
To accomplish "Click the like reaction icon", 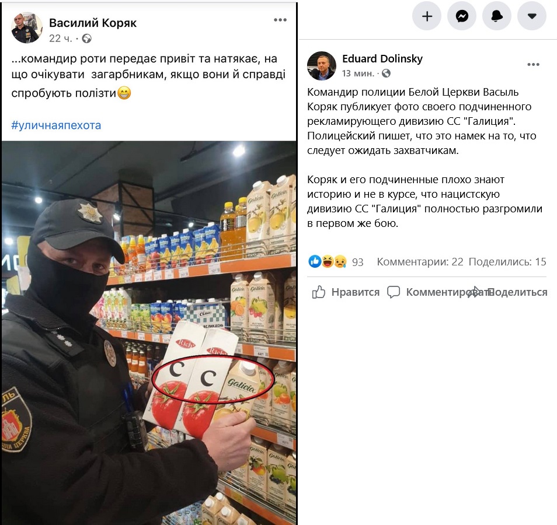I will (x=315, y=261).
